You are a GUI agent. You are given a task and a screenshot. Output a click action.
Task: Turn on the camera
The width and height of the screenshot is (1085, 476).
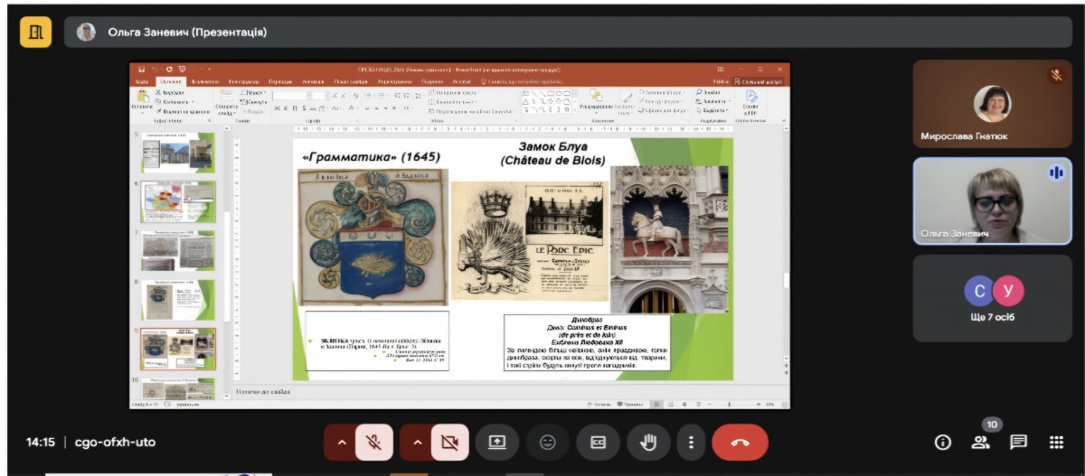point(449,443)
